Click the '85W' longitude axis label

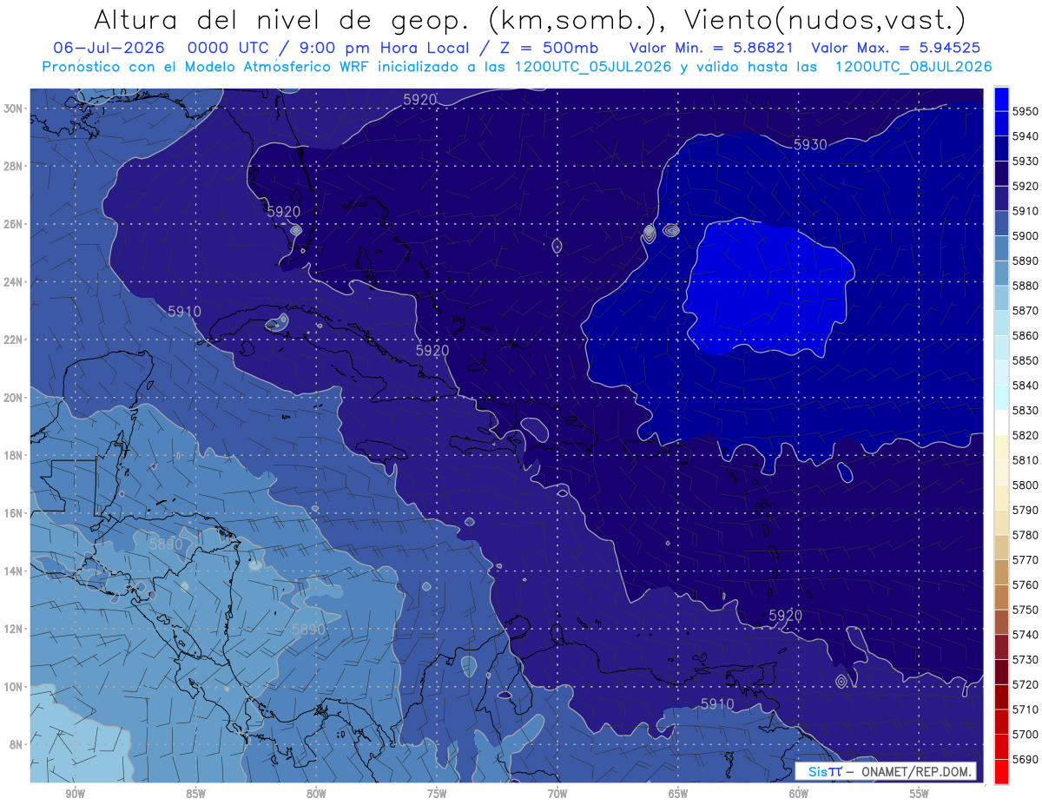(195, 794)
